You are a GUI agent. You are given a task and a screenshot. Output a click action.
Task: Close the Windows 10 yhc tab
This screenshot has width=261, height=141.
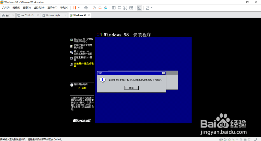coord(66,15)
